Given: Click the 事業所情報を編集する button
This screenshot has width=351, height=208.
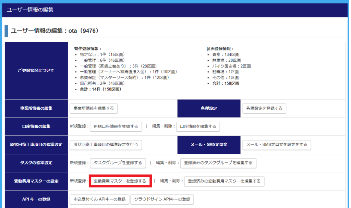Looking at the screenshot, I should 94,108.
